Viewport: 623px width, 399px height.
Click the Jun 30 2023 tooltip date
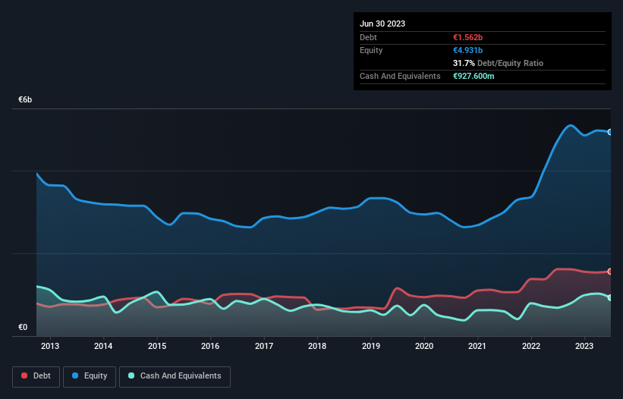(x=382, y=24)
